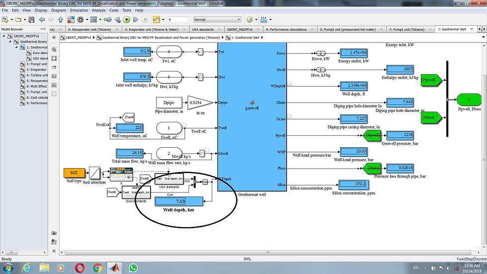Collapse the 1: Geothermal tree node
487x274 pixels.
coord(16,47)
